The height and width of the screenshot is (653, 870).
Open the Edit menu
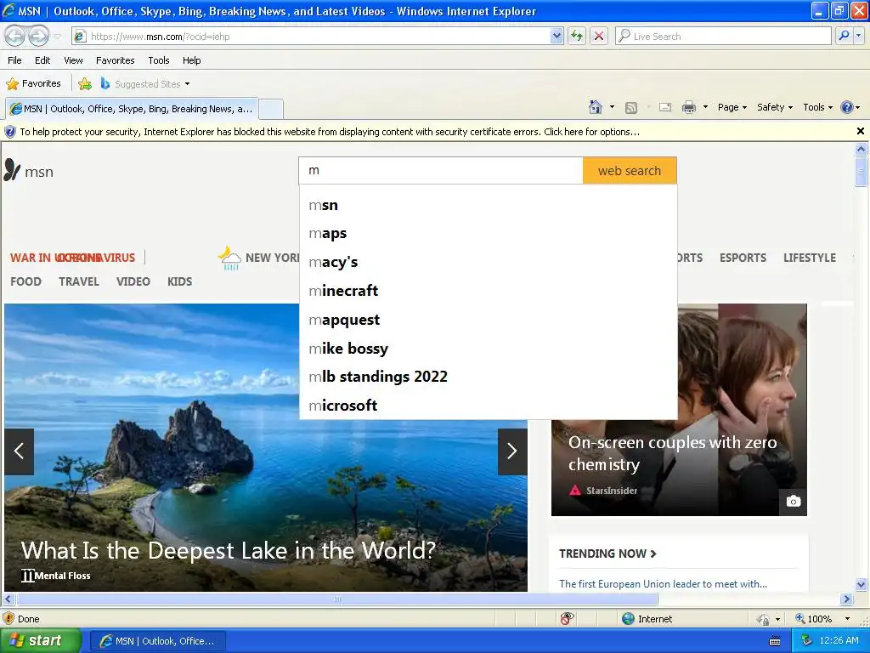tap(42, 60)
